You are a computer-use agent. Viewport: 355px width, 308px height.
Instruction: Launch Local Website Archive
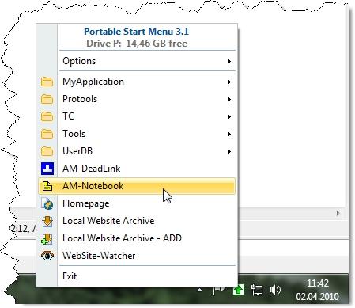click(x=137, y=221)
